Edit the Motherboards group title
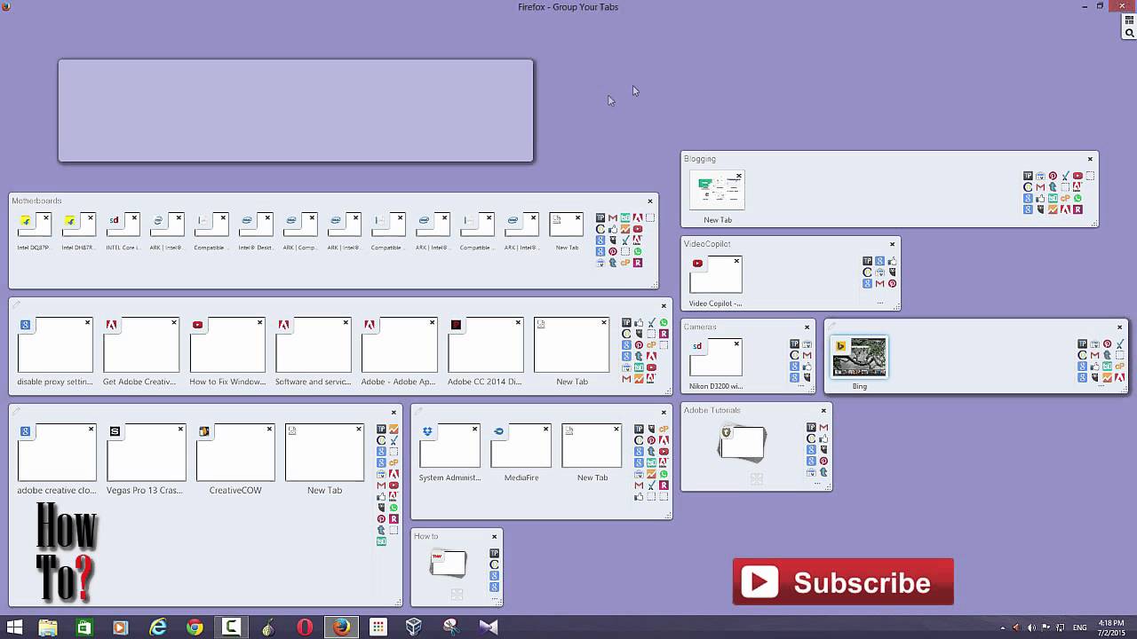 click(37, 201)
